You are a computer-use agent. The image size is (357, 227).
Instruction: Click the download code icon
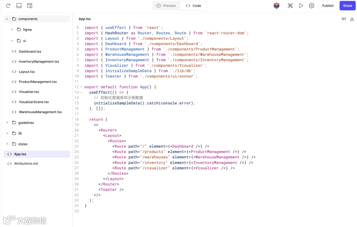click(352, 19)
